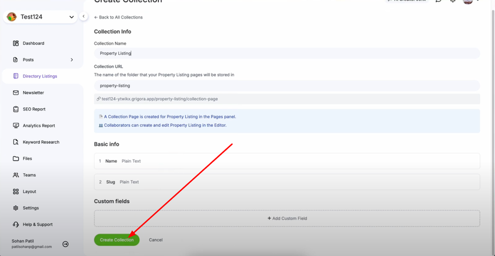Click the link icon before the collection URL
This screenshot has height=256, width=495.
point(98,99)
